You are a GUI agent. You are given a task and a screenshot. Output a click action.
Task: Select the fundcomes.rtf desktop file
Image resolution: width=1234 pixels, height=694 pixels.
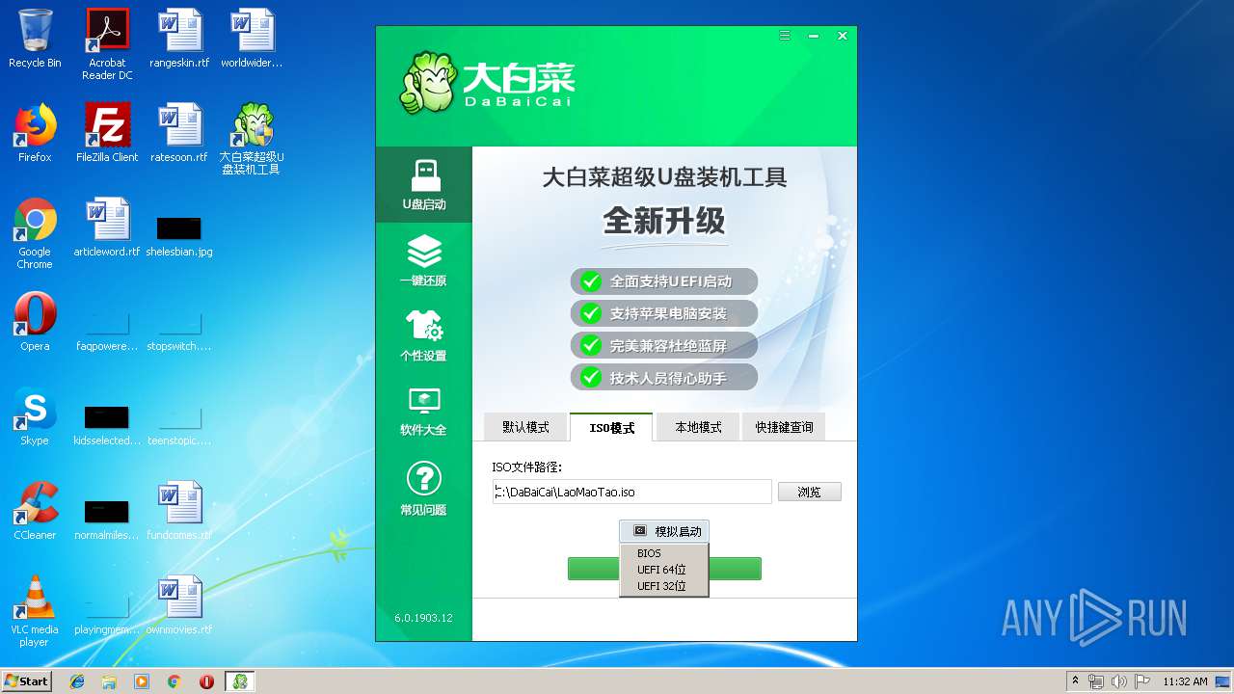[x=179, y=511]
